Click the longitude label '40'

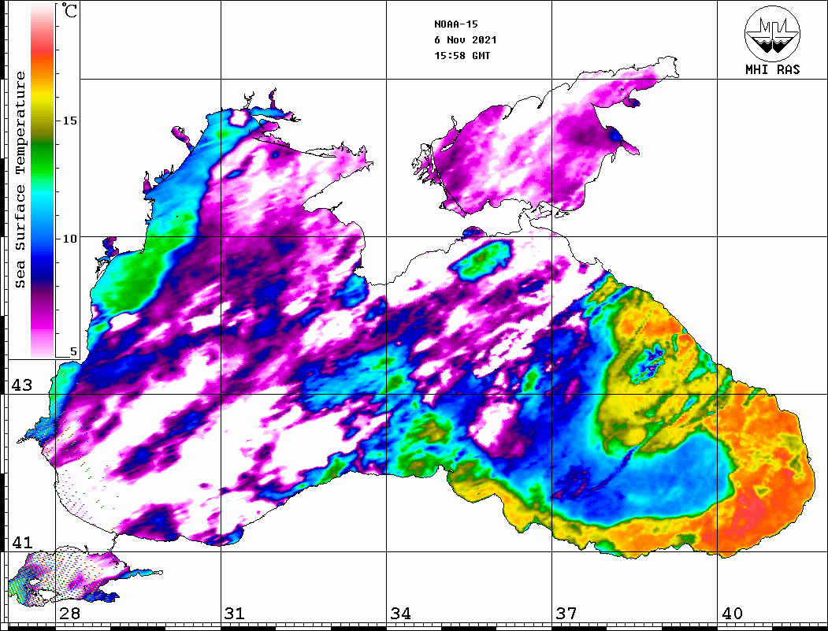coord(732,614)
